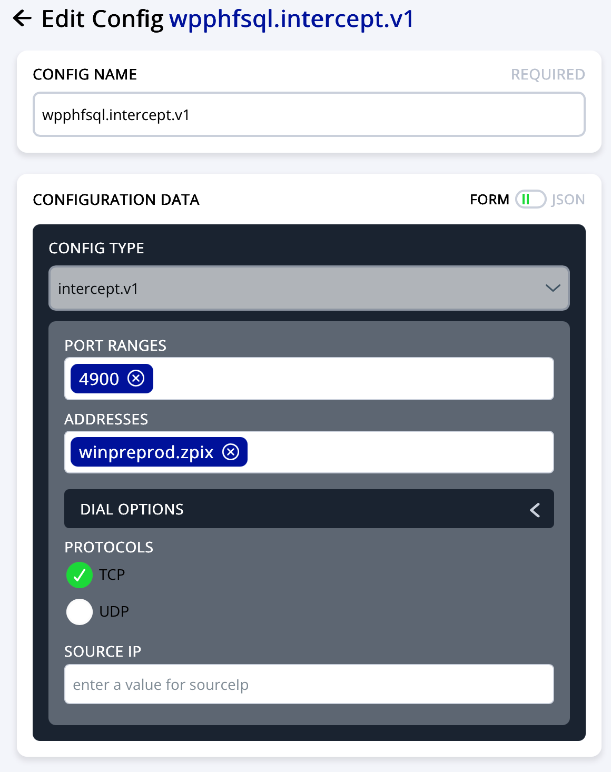Toggle the Form/JSON view switch

pyautogui.click(x=530, y=200)
